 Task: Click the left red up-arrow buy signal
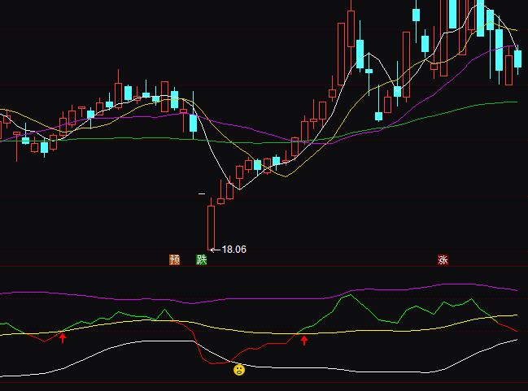point(63,337)
